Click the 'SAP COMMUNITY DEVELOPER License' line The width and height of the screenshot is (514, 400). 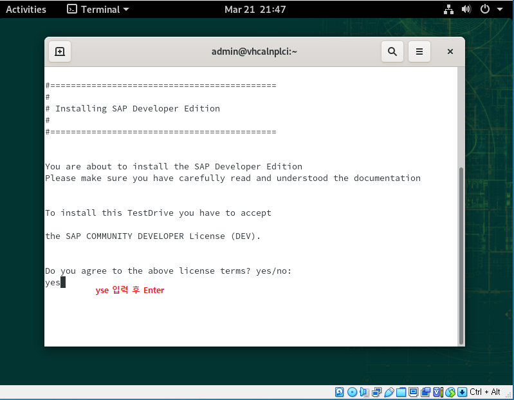[x=152, y=236]
